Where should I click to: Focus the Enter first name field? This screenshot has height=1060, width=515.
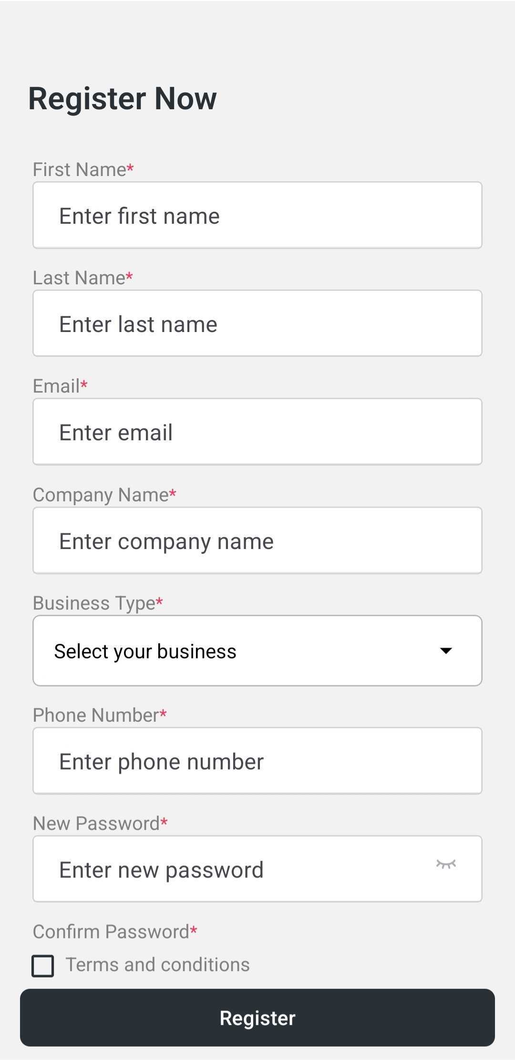[257, 215]
